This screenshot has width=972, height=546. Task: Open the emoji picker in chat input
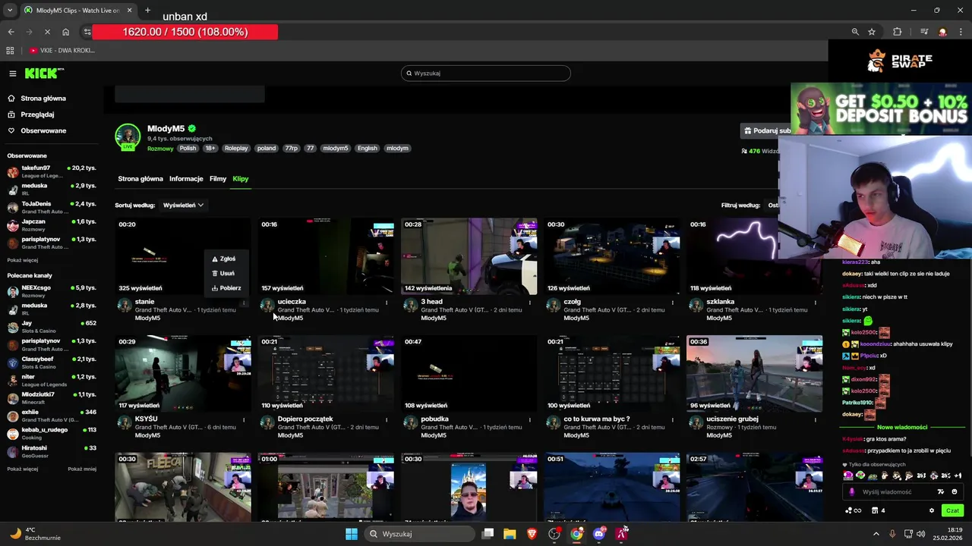(955, 491)
